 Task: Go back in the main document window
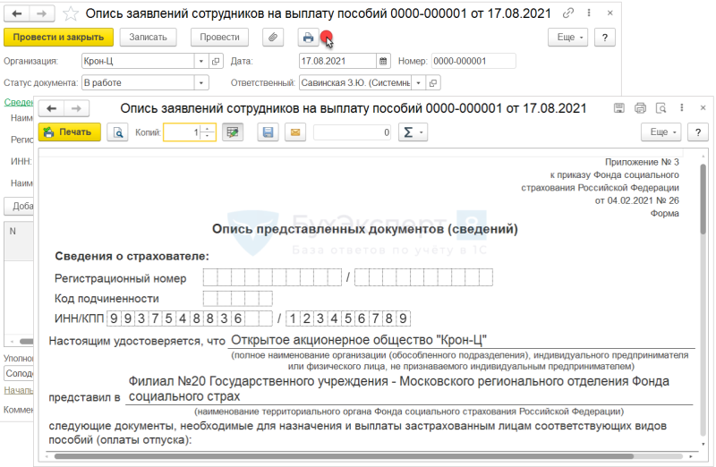point(17,13)
